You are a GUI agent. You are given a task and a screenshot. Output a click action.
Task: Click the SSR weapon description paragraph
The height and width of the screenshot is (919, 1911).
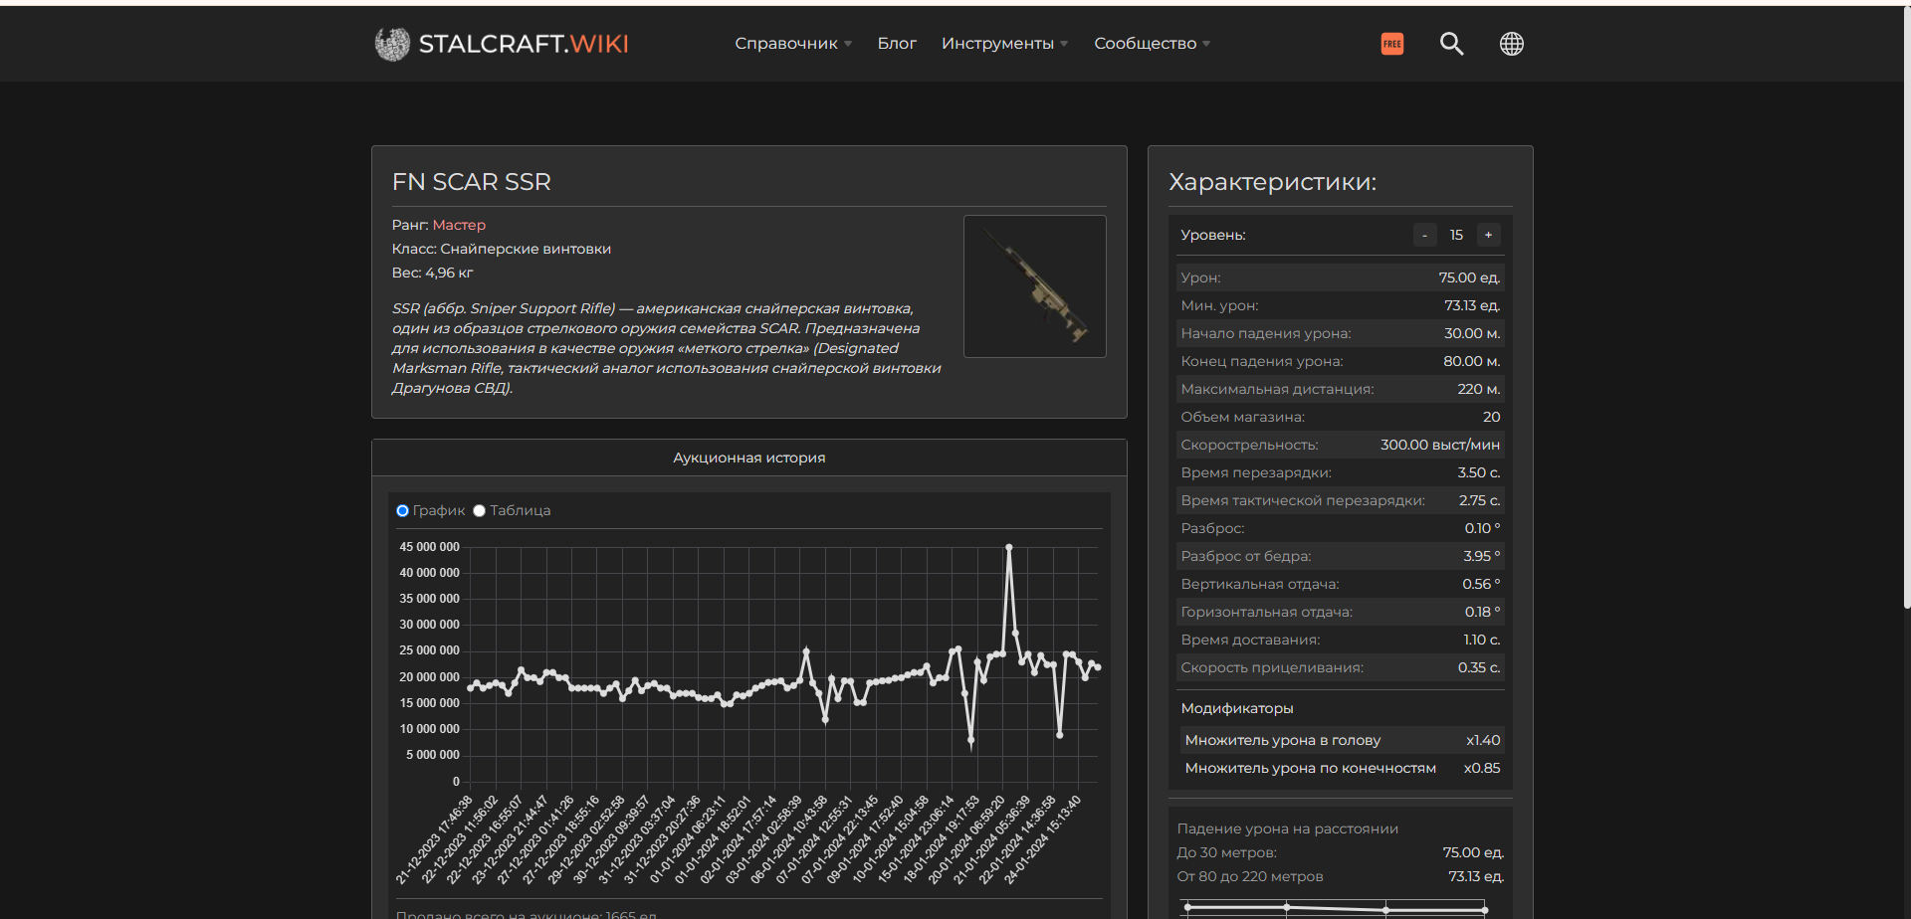(666, 348)
